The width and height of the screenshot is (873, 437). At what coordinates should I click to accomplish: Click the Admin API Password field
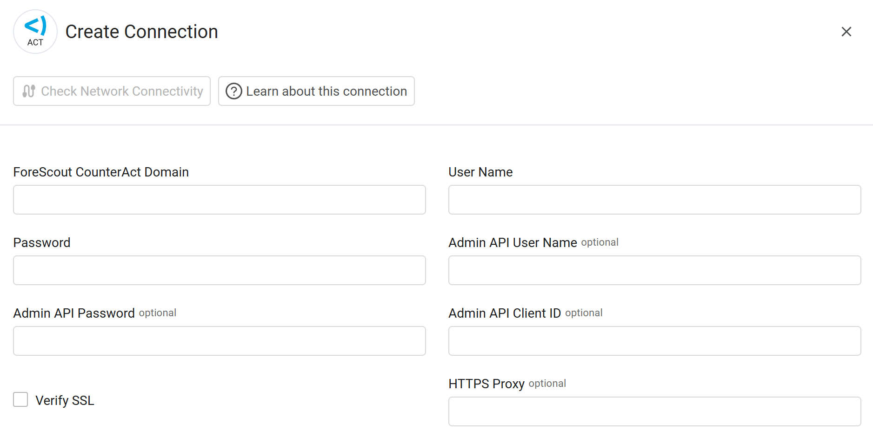click(219, 341)
